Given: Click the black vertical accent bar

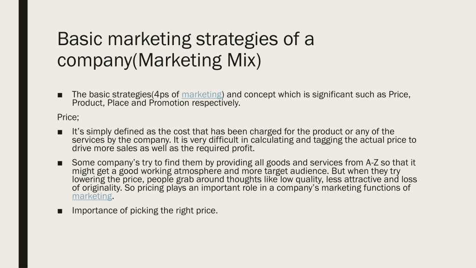Looking at the screenshot, I should pyautogui.click(x=23, y=134).
